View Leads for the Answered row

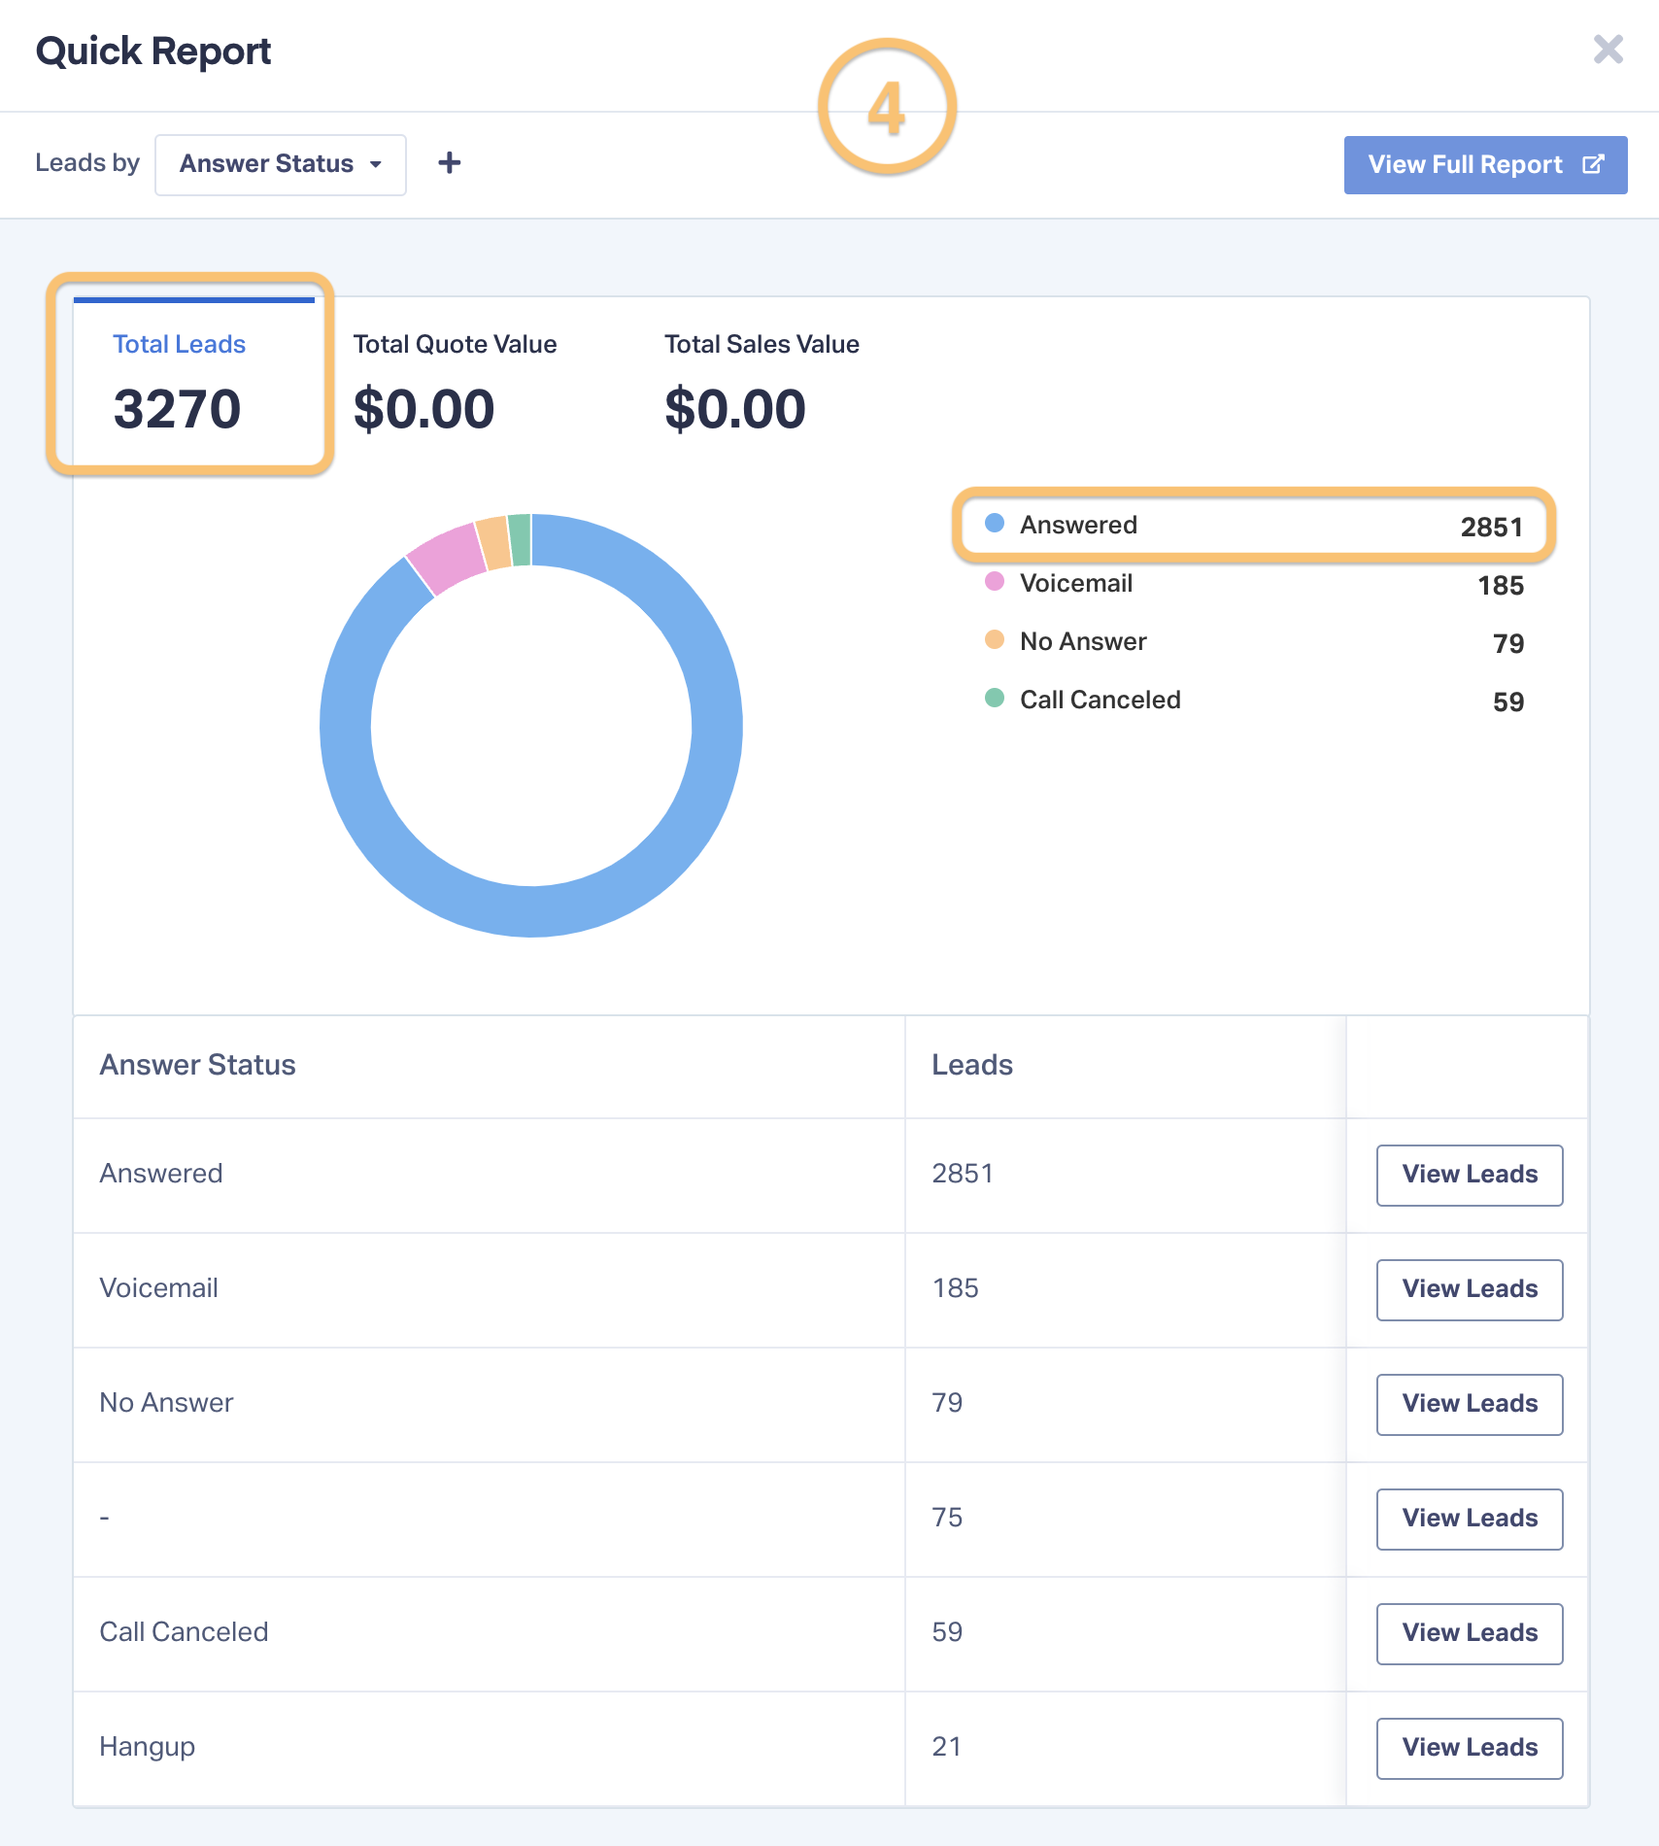pos(1470,1175)
